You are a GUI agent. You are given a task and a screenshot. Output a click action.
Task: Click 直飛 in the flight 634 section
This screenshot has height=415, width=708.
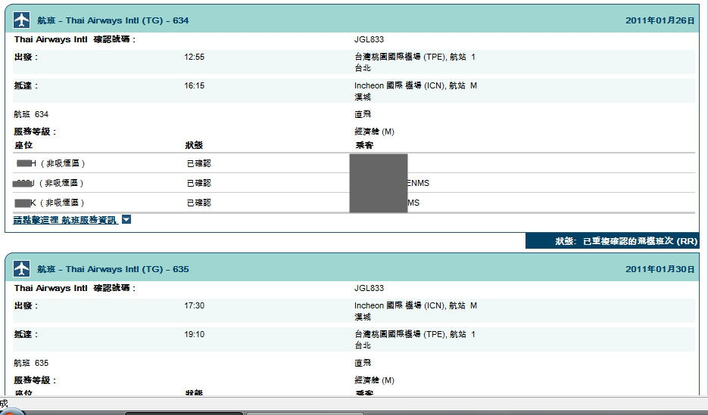[363, 114]
